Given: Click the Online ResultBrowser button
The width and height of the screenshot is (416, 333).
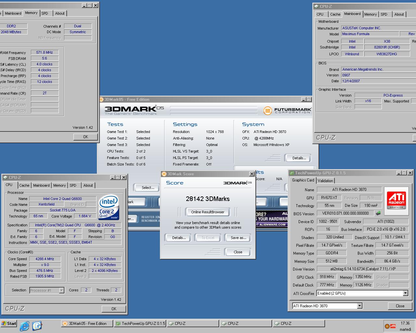Looking at the screenshot, I should pyautogui.click(x=208, y=212).
